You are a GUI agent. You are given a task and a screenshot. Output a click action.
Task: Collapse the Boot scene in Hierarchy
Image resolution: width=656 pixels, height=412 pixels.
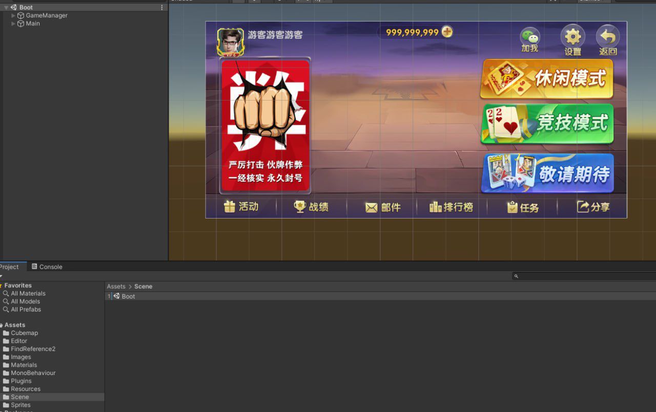[x=6, y=8]
